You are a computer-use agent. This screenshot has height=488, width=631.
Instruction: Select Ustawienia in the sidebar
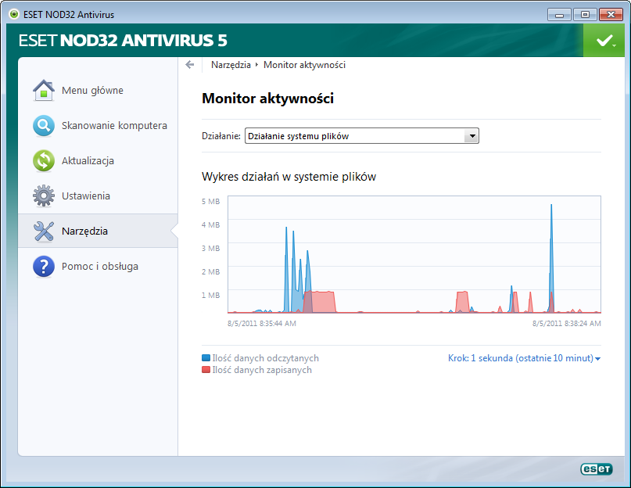(x=98, y=196)
